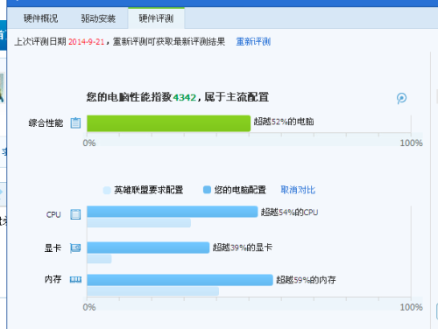This screenshot has height=329, width=438.
Task: Click the text 超越52%的电脑
Action: (x=284, y=122)
